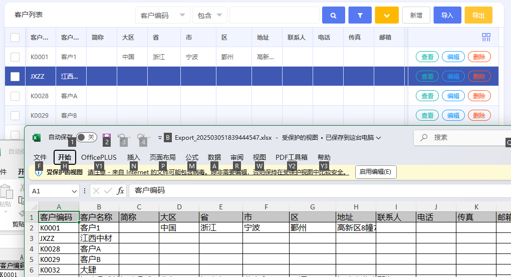
Task: Click 启用编辑(E) in protected view bar
Action: point(375,172)
